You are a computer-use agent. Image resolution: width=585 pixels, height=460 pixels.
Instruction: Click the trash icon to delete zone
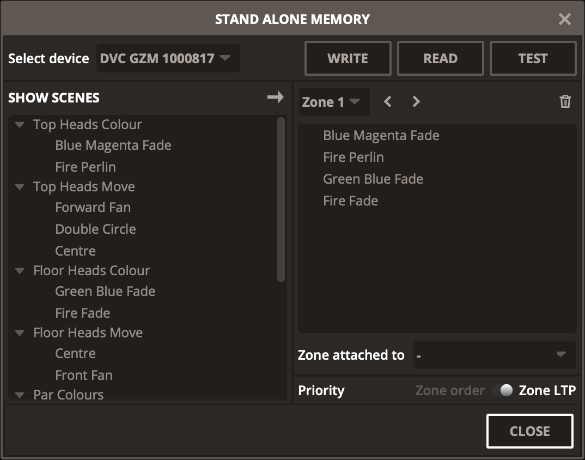pyautogui.click(x=565, y=101)
